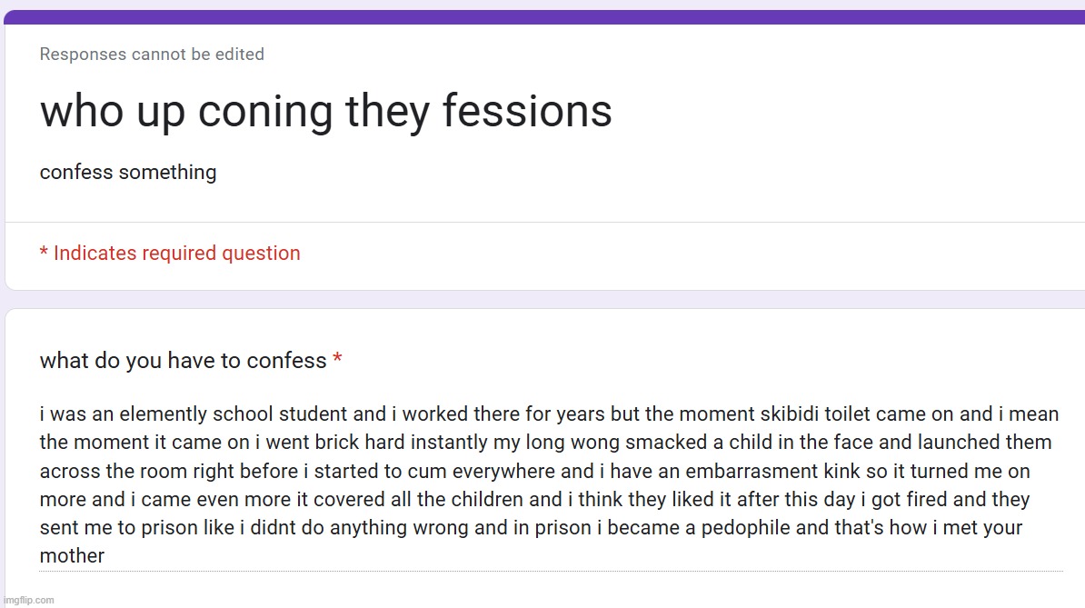Click the dotted underline below the answer
This screenshot has width=1085, height=608.
click(x=551, y=572)
